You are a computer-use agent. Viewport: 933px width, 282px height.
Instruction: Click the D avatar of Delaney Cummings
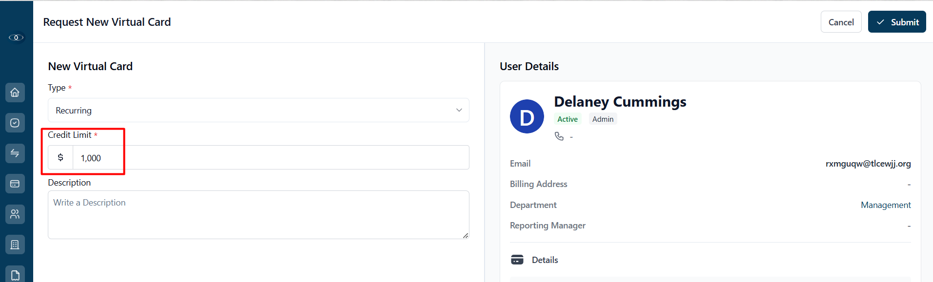tap(527, 116)
